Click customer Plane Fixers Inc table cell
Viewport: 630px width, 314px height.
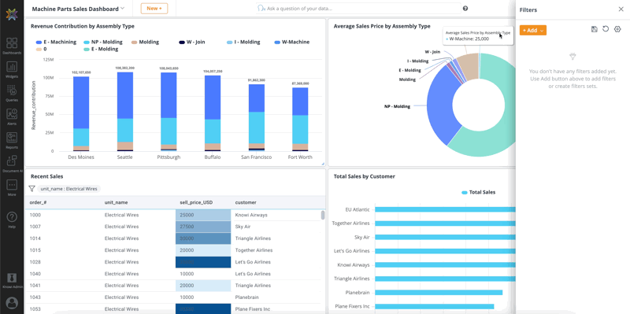(x=253, y=309)
